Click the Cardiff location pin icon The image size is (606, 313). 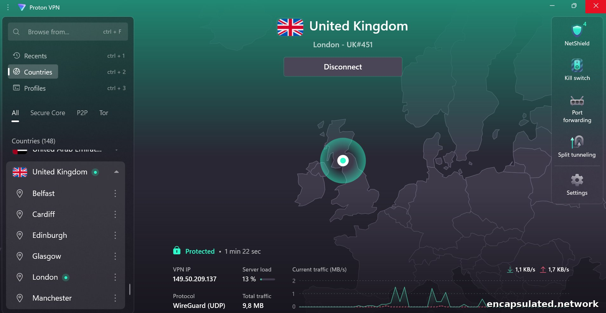(20, 214)
